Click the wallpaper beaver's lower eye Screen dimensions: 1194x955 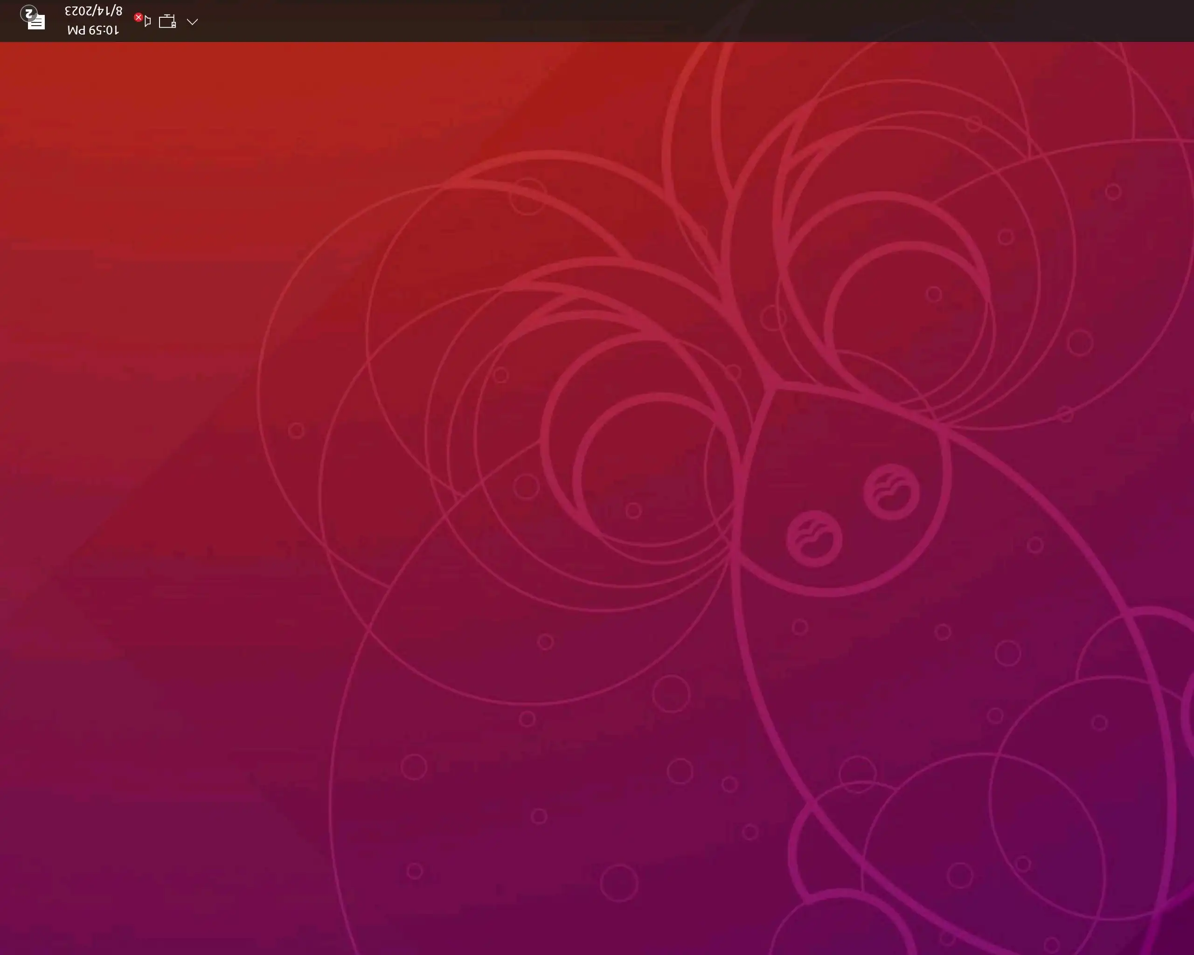814,539
